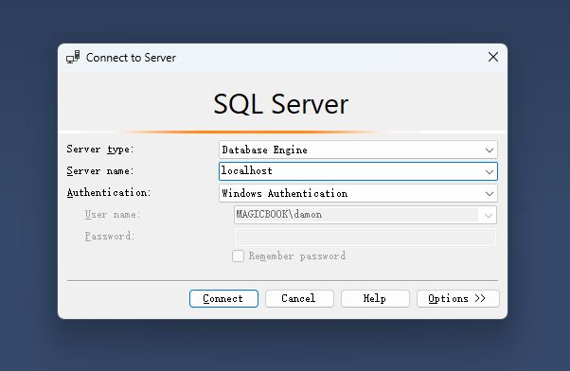570x371 pixels.
Task: Click the Connect to Server title text
Action: (x=131, y=58)
